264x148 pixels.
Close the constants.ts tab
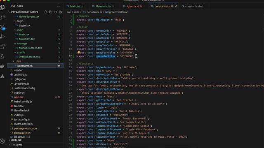coord(176,6)
